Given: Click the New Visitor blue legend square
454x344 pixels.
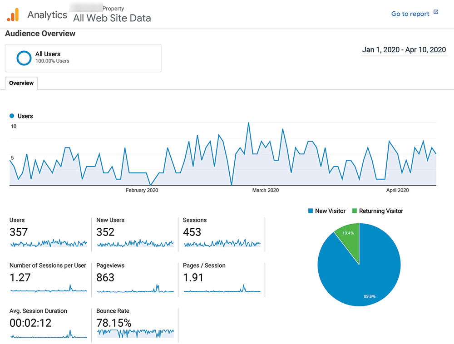Looking at the screenshot, I should click(311, 211).
